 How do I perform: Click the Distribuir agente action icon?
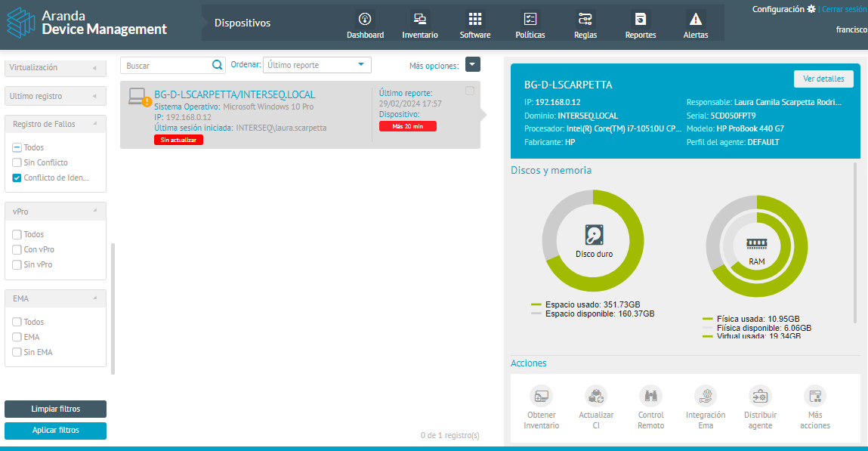pyautogui.click(x=760, y=396)
